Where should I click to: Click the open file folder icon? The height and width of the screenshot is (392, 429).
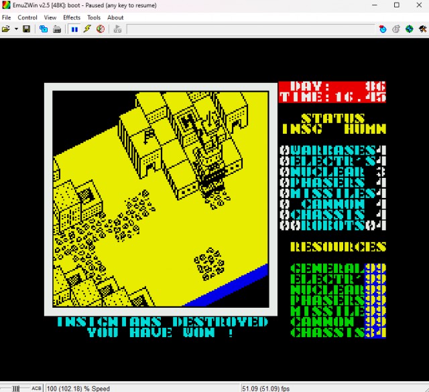(x=5, y=29)
